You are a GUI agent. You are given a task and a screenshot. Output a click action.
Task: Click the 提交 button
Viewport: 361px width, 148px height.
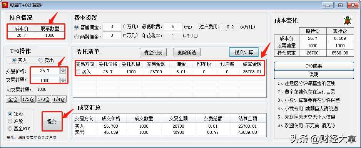[x=52, y=122]
